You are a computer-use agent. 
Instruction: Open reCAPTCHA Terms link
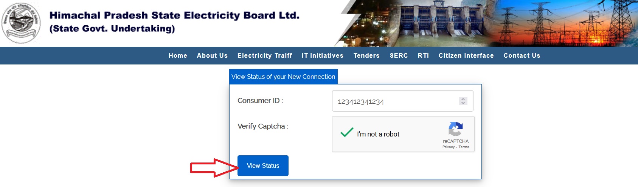(464, 147)
